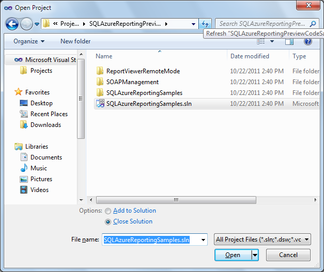The height and width of the screenshot is (272, 324).
Task: Click the Libraries icon
Action: pos(19,146)
